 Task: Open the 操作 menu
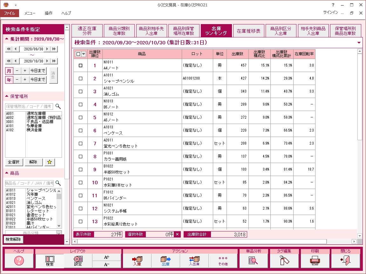(49, 13)
